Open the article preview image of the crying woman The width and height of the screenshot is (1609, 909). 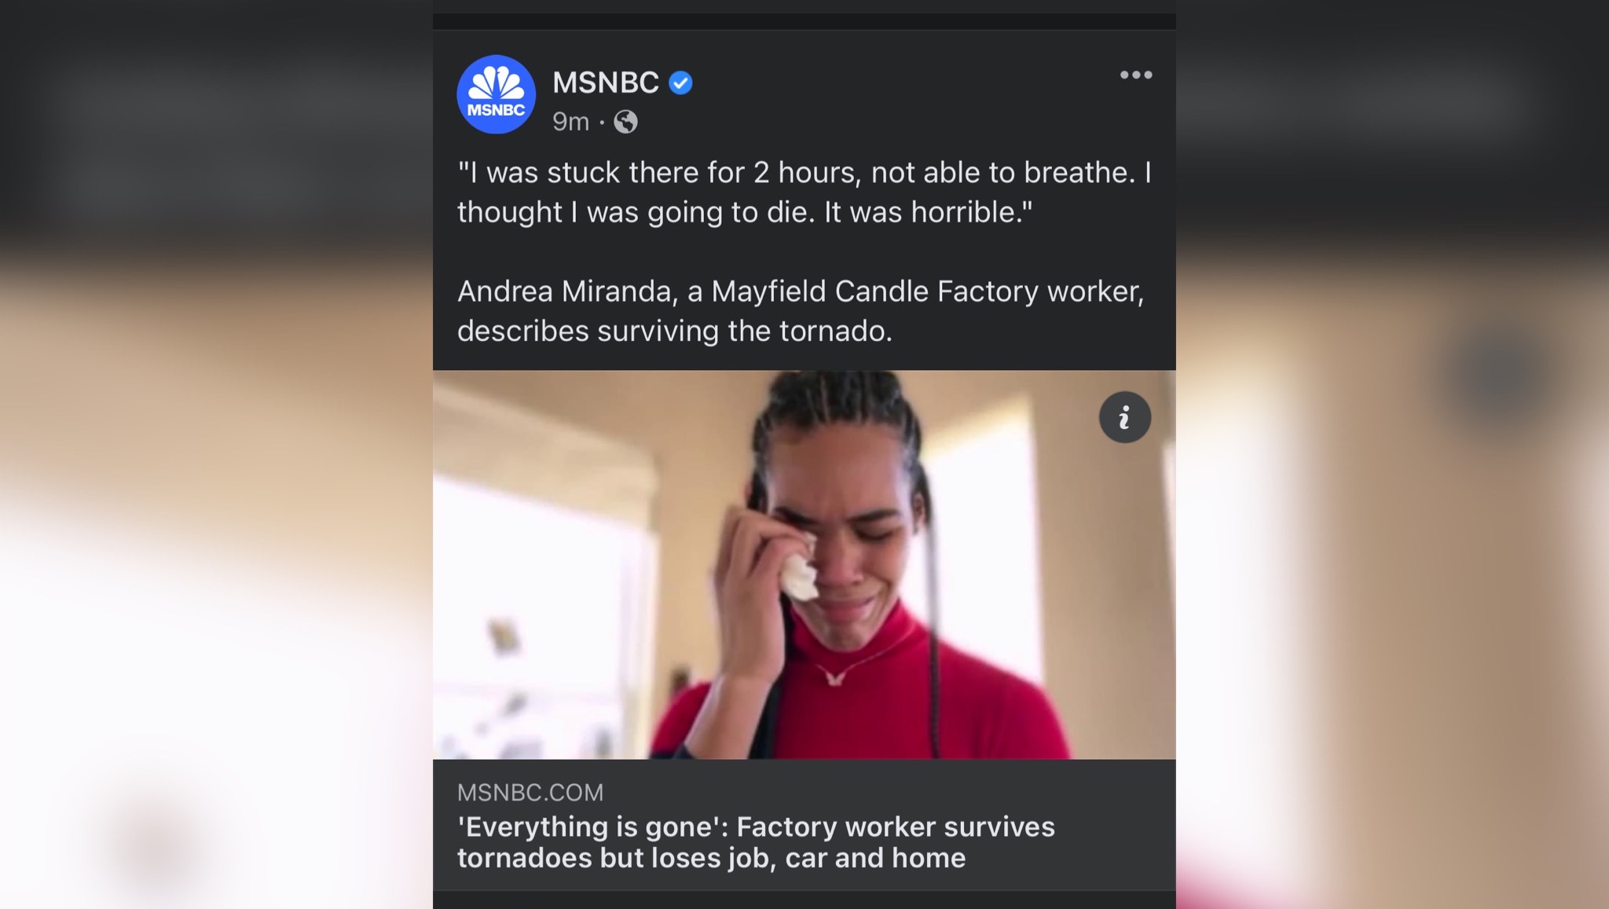click(804, 564)
